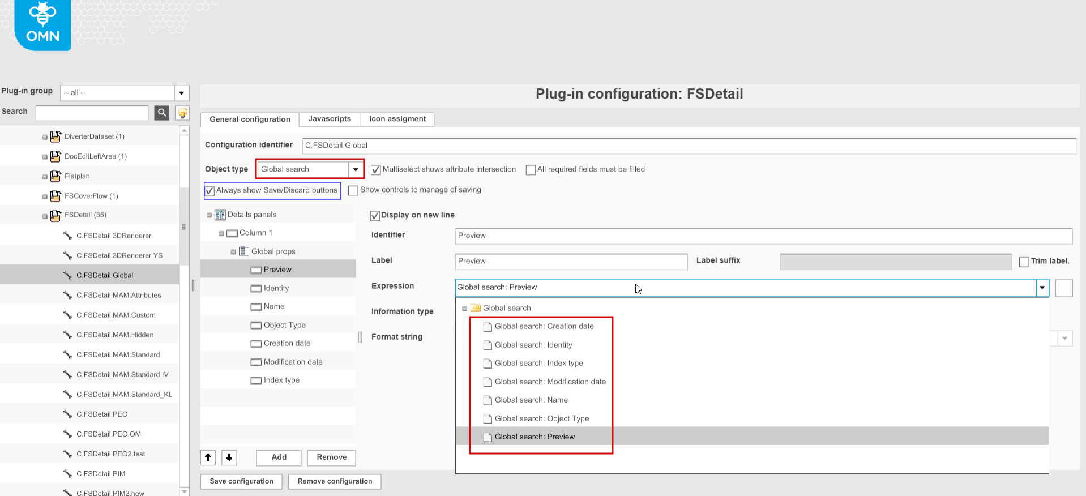This screenshot has height=496, width=1086.
Task: Toggle Display on new line checkbox
Action: point(375,216)
